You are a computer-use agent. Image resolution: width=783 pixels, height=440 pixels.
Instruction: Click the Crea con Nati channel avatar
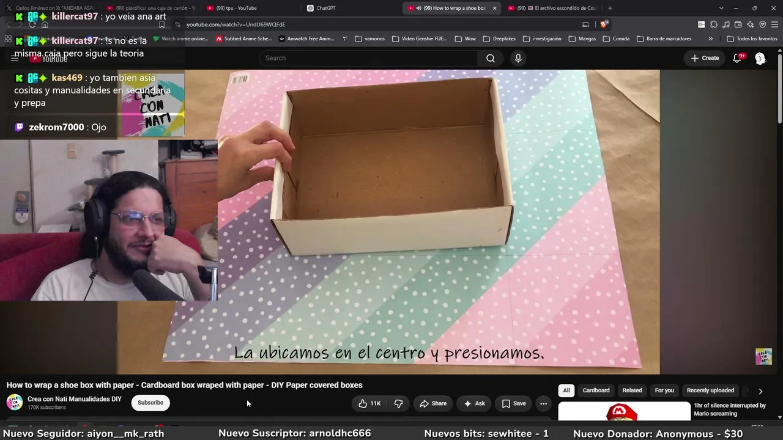click(15, 402)
